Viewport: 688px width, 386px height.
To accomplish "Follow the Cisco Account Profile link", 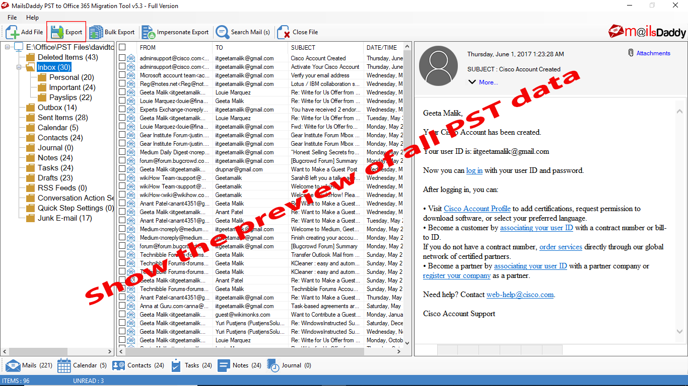I will coord(476,208).
